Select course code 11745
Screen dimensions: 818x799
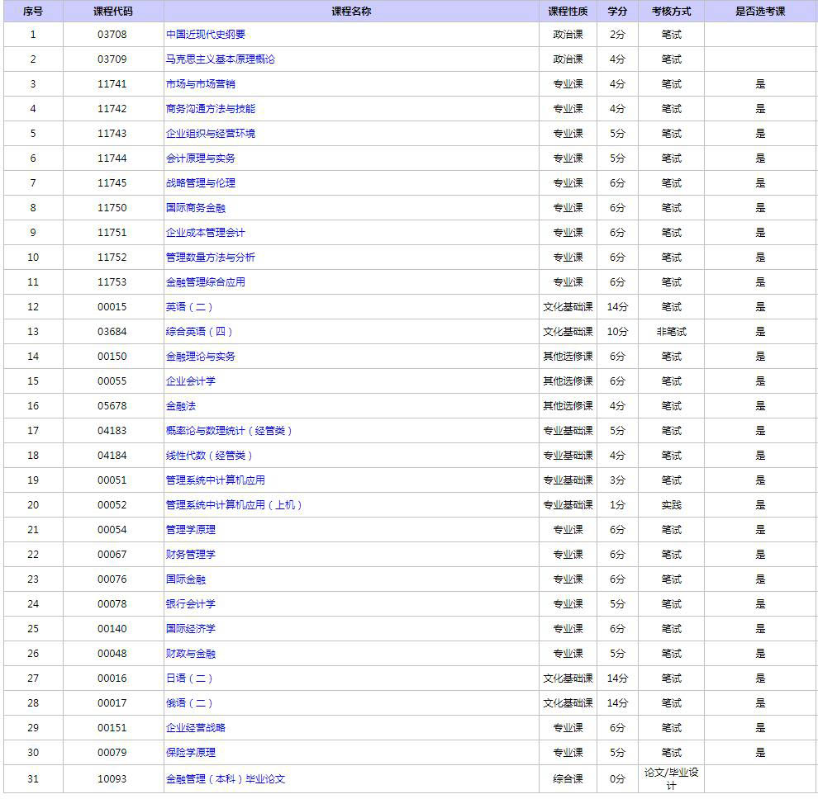112,183
